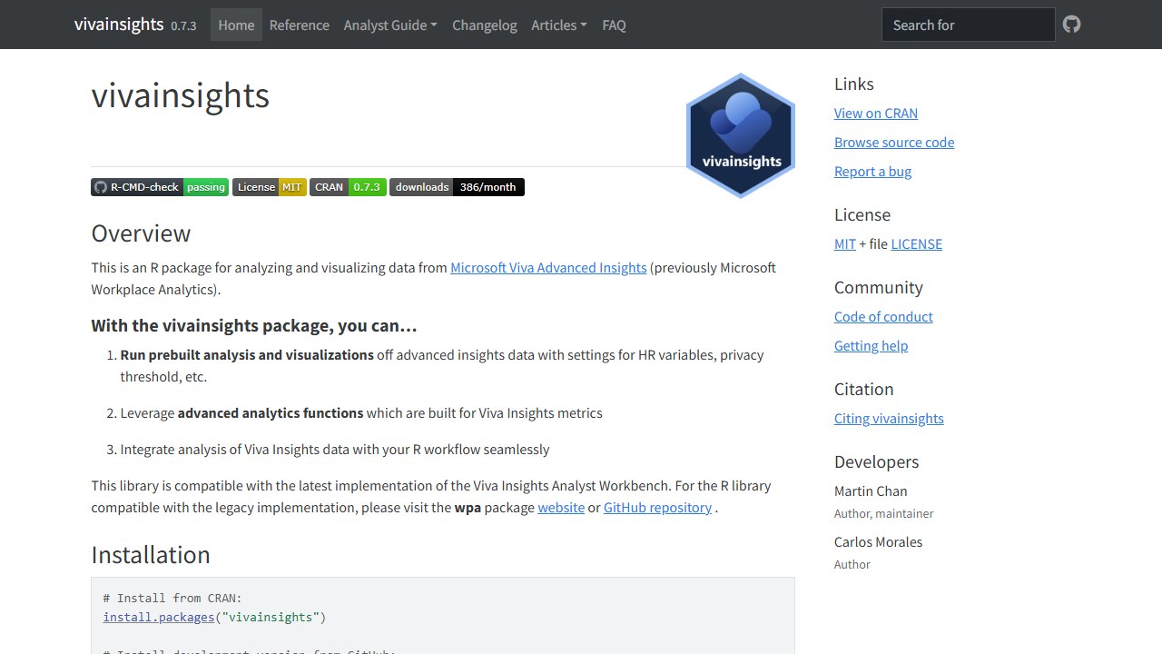Click the developer name Carlos Morales
The height and width of the screenshot is (654, 1162).
(878, 542)
